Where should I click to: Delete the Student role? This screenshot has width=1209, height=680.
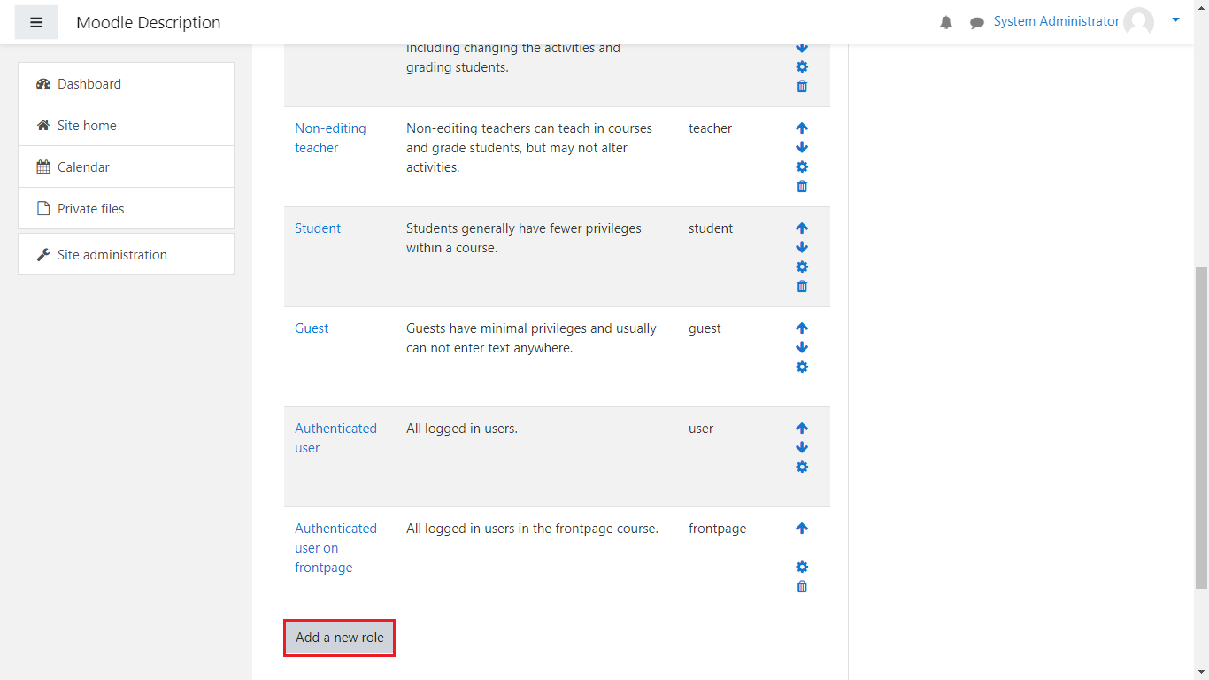(x=802, y=287)
